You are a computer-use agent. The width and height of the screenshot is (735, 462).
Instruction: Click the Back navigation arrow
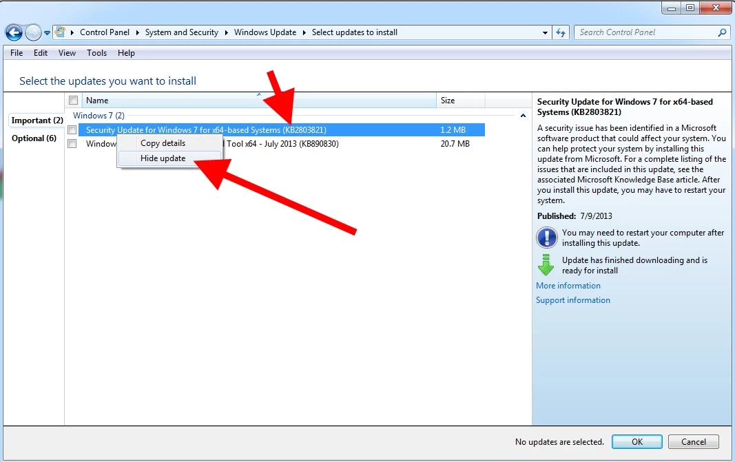point(14,32)
